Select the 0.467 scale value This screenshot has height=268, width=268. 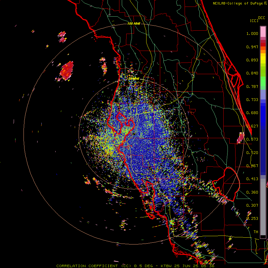(x=252, y=166)
